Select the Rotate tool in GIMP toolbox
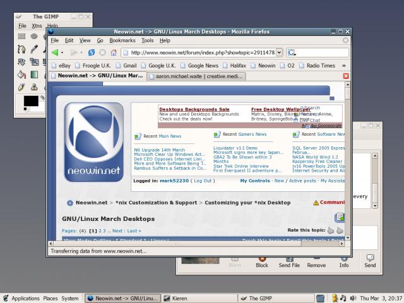The image size is (404, 303). [x=21, y=62]
